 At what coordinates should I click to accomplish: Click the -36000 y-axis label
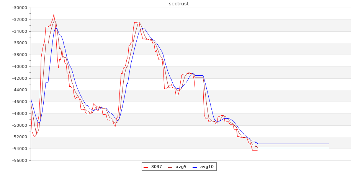click(x=19, y=43)
